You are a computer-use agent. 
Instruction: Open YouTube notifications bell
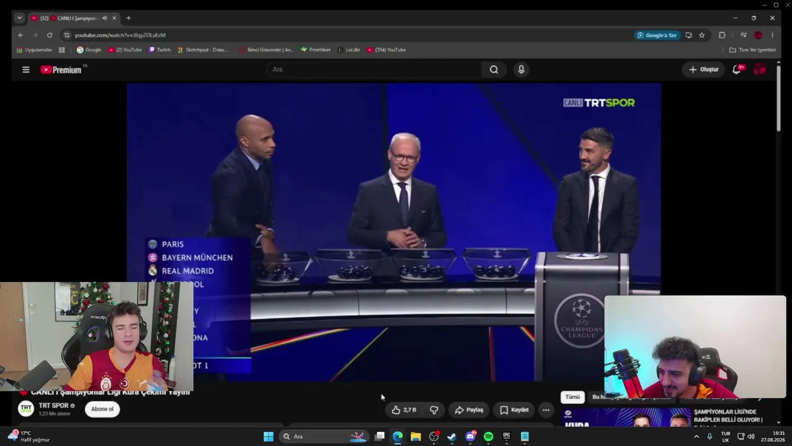click(x=737, y=69)
